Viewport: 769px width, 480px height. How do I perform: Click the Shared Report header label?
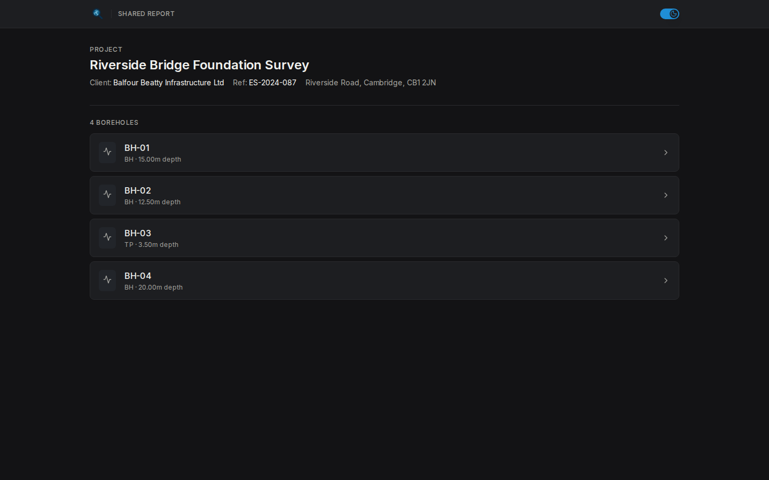click(146, 14)
